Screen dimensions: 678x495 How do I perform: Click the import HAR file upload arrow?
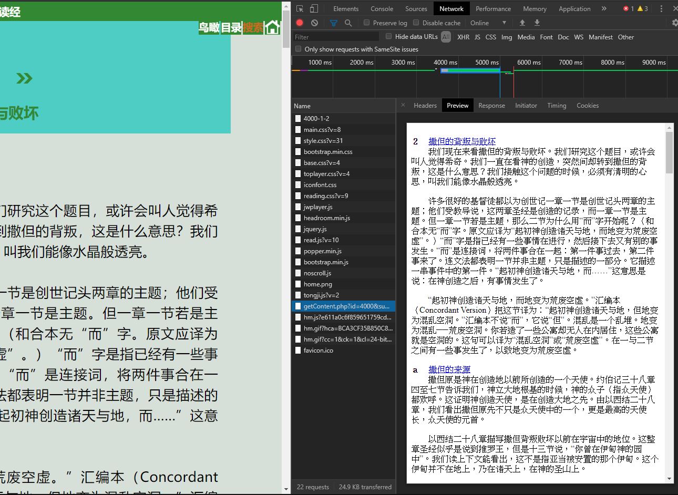522,23
